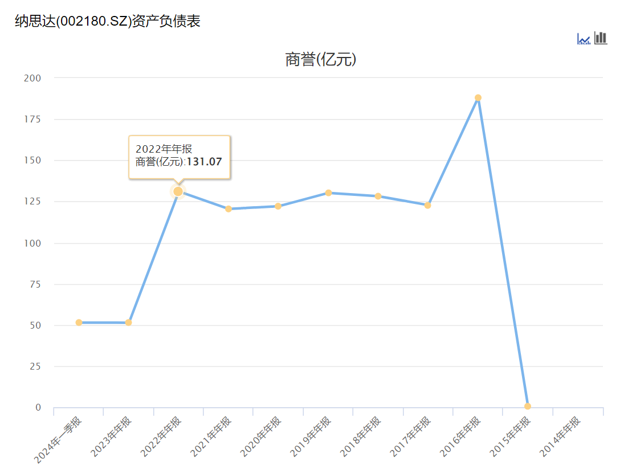Click the tooltip value 131.07
Screen dimensions: 628x467
(x=204, y=162)
